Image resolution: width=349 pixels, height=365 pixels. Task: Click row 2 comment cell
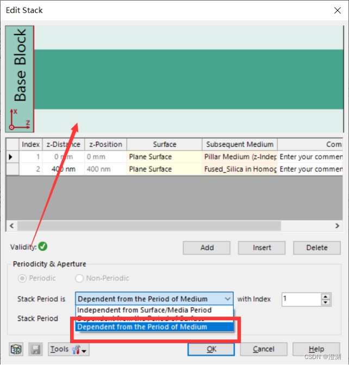point(310,169)
